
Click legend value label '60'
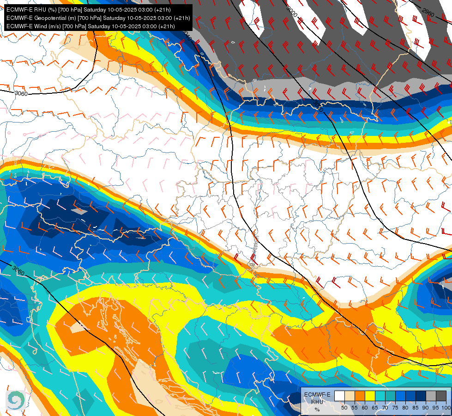pyautogui.click(x=365, y=408)
